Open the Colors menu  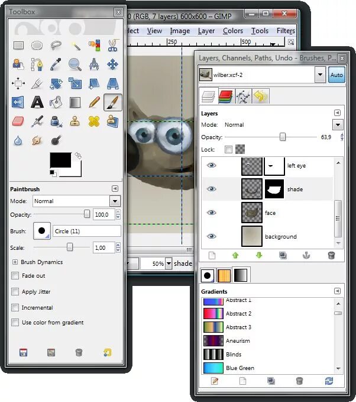point(233,31)
